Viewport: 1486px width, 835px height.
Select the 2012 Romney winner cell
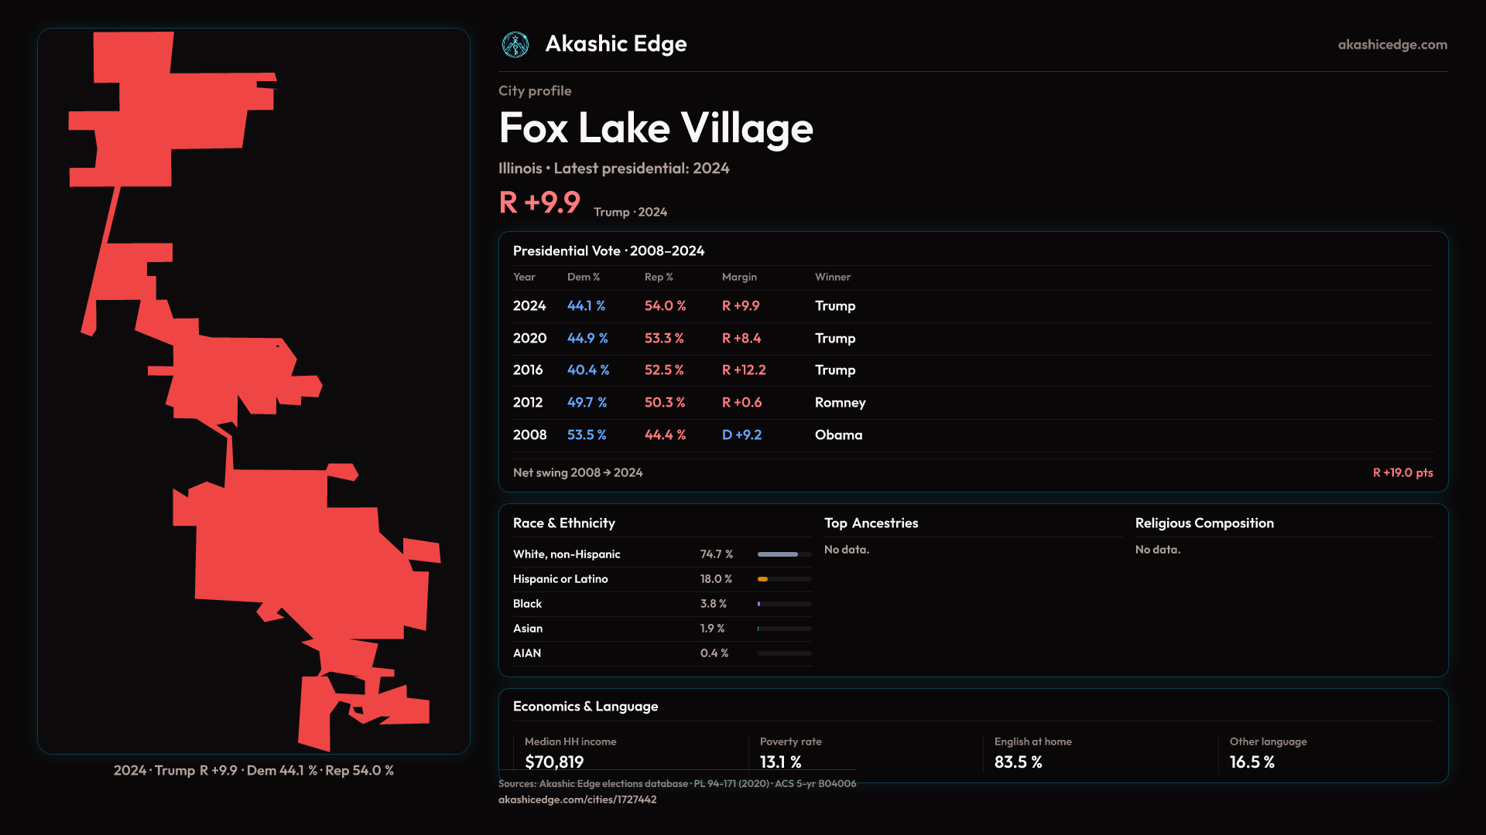coord(840,403)
